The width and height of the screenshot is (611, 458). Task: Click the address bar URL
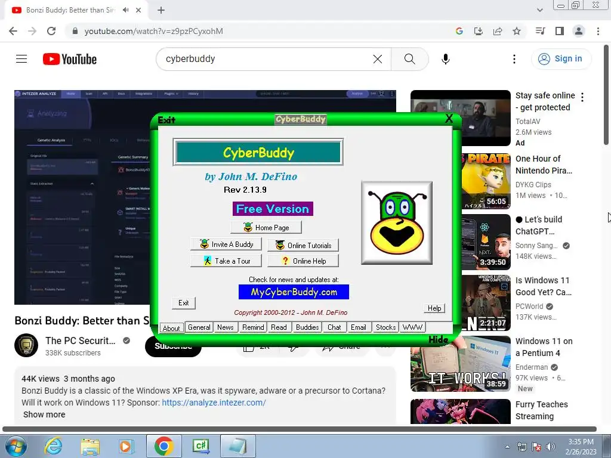154,31
